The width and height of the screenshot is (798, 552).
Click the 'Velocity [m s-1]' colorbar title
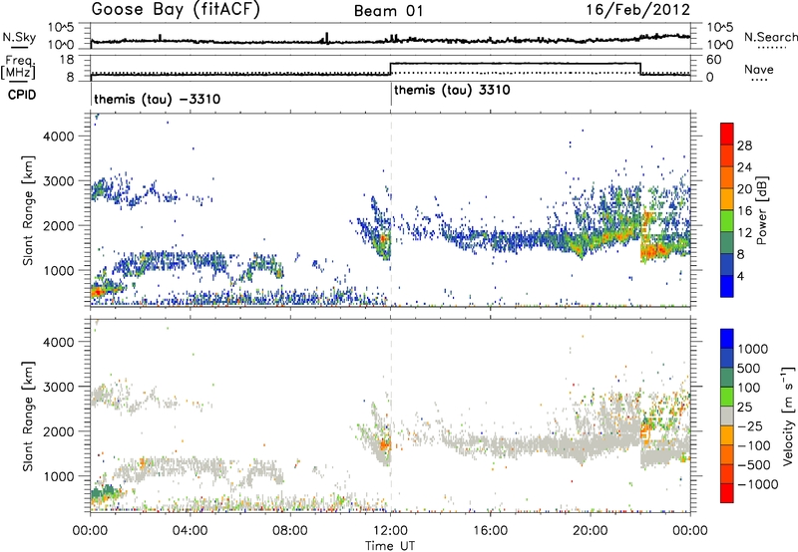(788, 415)
